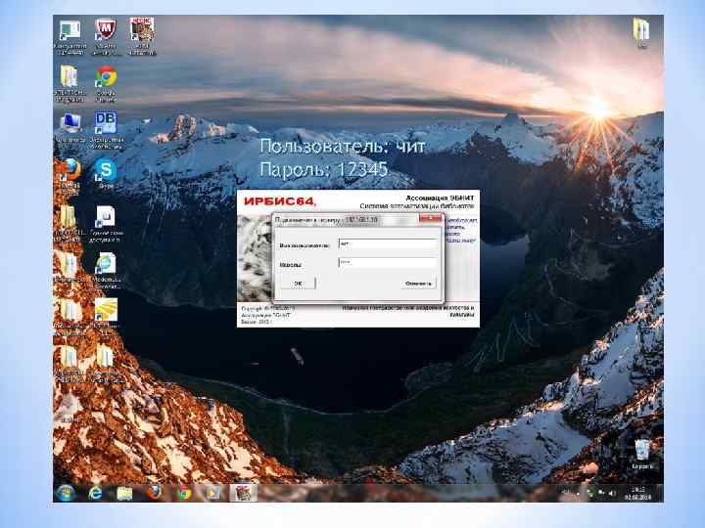Open the white document shortcut below Skype
The width and height of the screenshot is (705, 528).
(x=105, y=224)
